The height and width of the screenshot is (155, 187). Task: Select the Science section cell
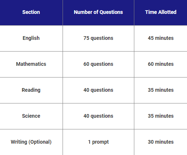pyautogui.click(x=31, y=116)
